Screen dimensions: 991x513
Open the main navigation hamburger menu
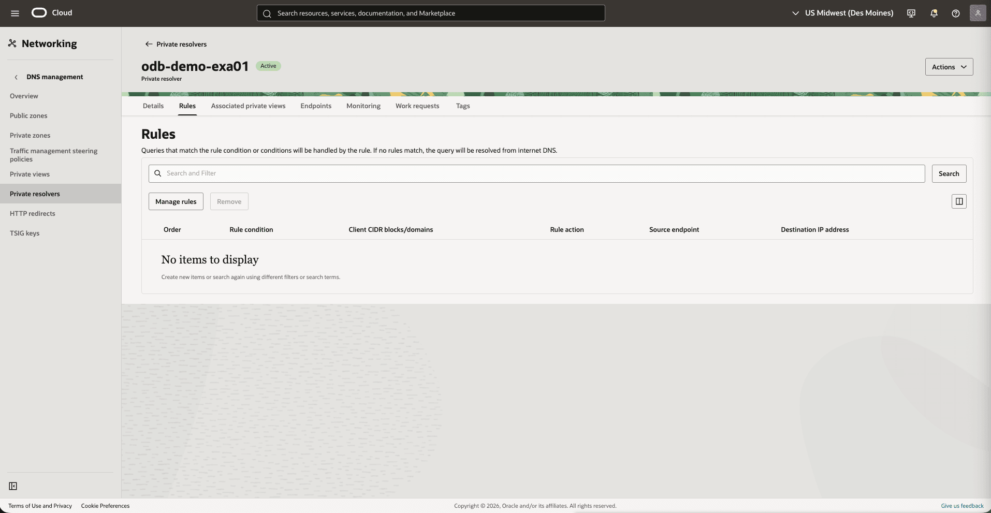[14, 13]
